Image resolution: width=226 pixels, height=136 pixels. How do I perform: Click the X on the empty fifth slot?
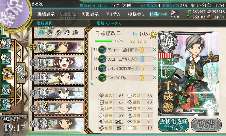point(92,84)
